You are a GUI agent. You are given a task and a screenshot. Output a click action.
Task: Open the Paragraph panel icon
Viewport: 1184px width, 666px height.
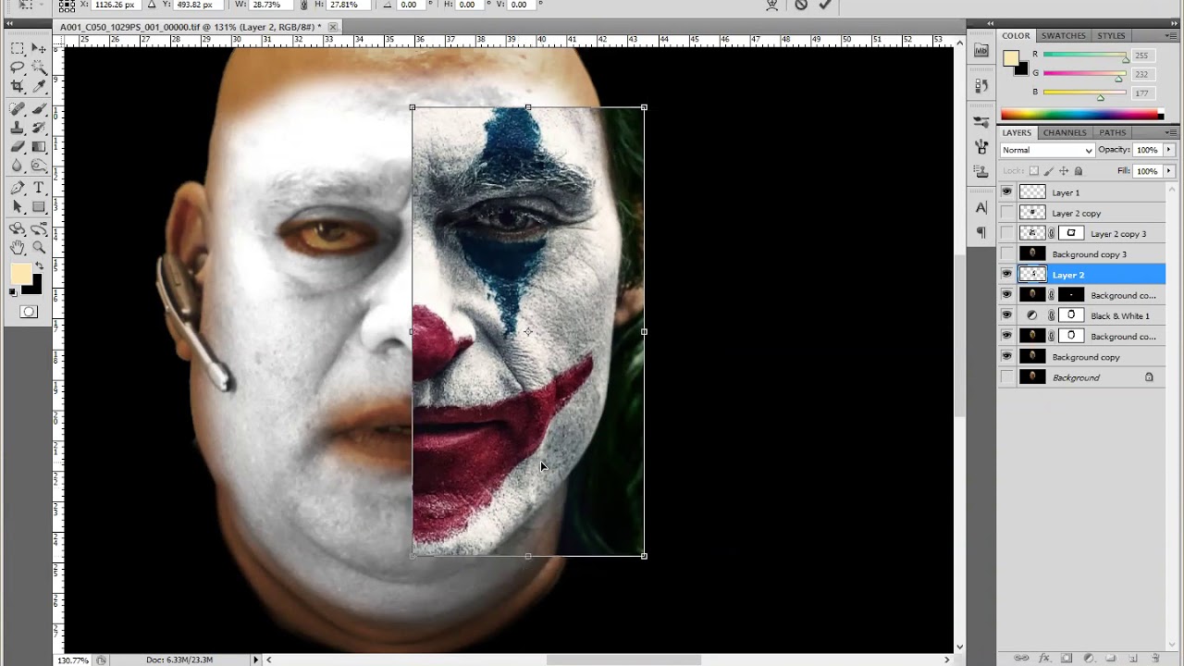coord(981,233)
